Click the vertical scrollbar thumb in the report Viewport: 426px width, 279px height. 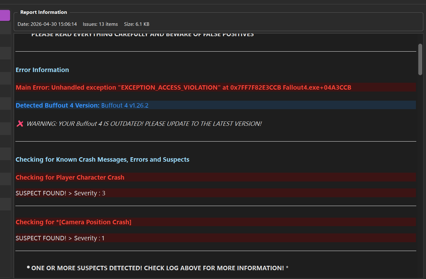420,59
